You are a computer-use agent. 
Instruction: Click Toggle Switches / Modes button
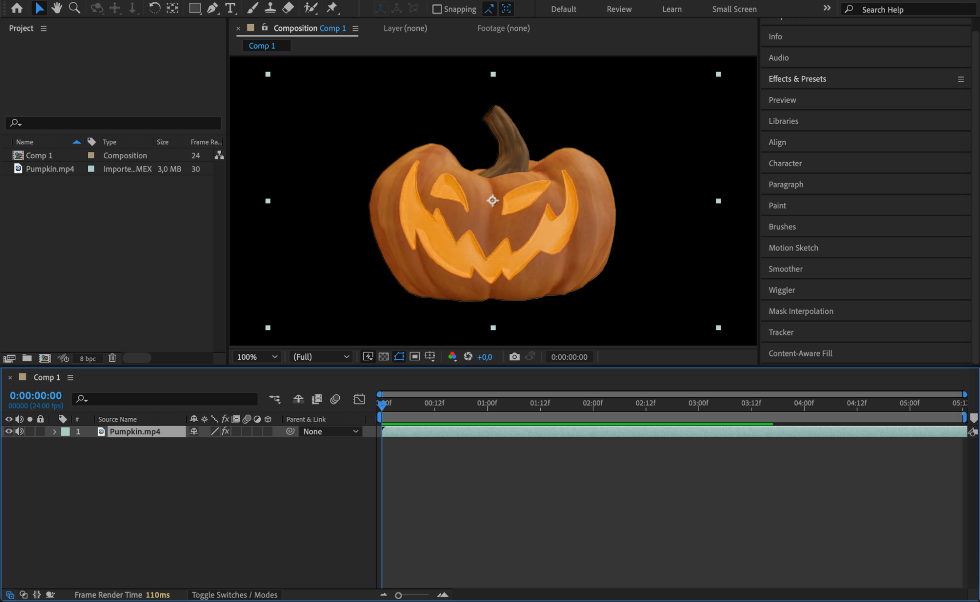click(x=234, y=595)
